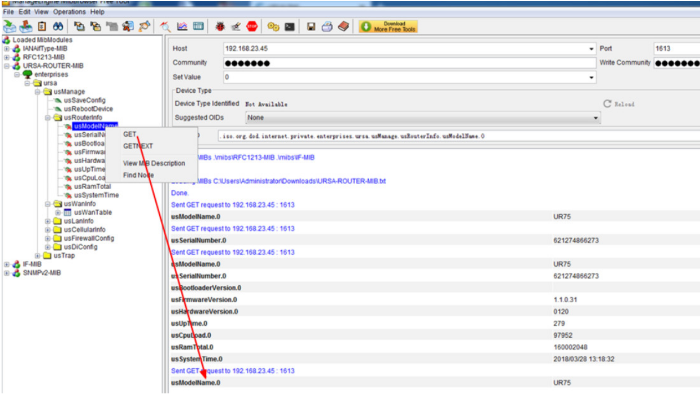The height and width of the screenshot is (399, 700).
Task: Expand the usTrap folder
Action: point(38,255)
